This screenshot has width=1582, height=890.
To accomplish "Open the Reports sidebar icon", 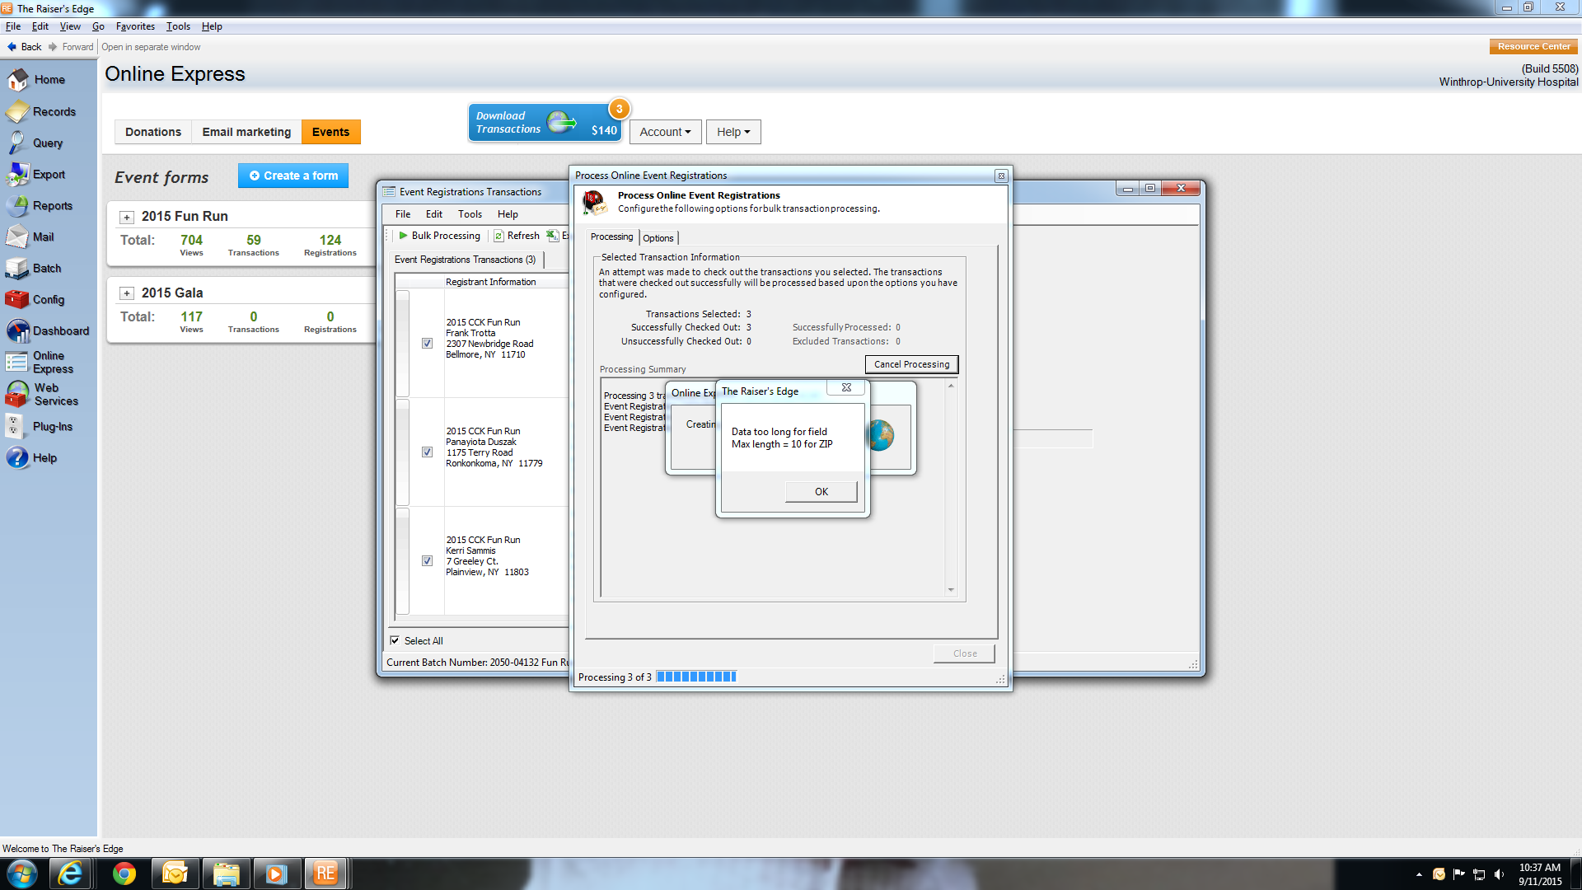I will (x=18, y=205).
